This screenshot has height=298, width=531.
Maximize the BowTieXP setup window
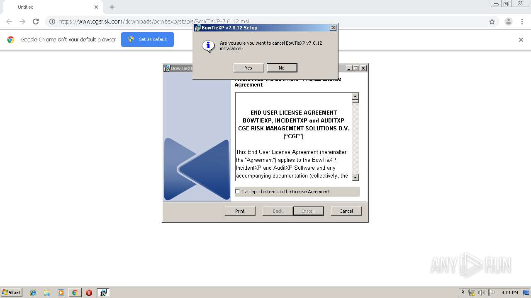tap(356, 68)
